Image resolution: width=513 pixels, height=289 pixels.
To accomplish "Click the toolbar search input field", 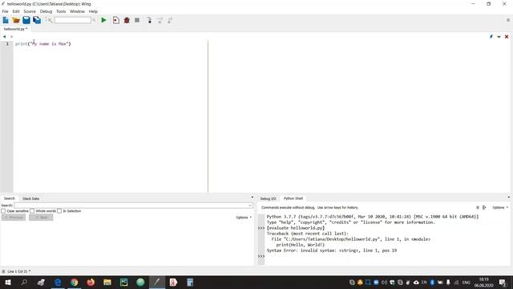I will (73, 20).
